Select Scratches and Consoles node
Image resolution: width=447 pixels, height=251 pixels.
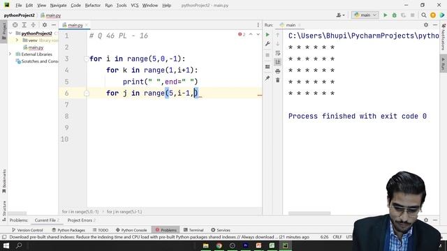[x=37, y=61]
